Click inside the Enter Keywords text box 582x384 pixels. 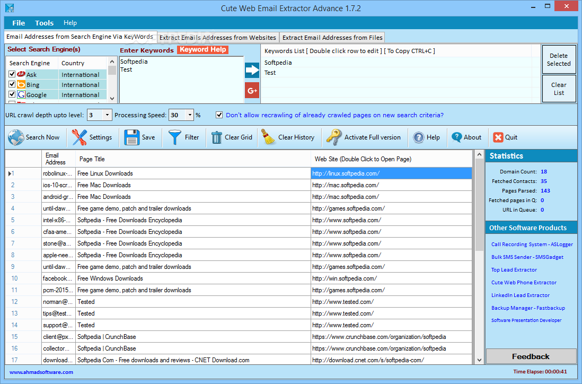181,80
